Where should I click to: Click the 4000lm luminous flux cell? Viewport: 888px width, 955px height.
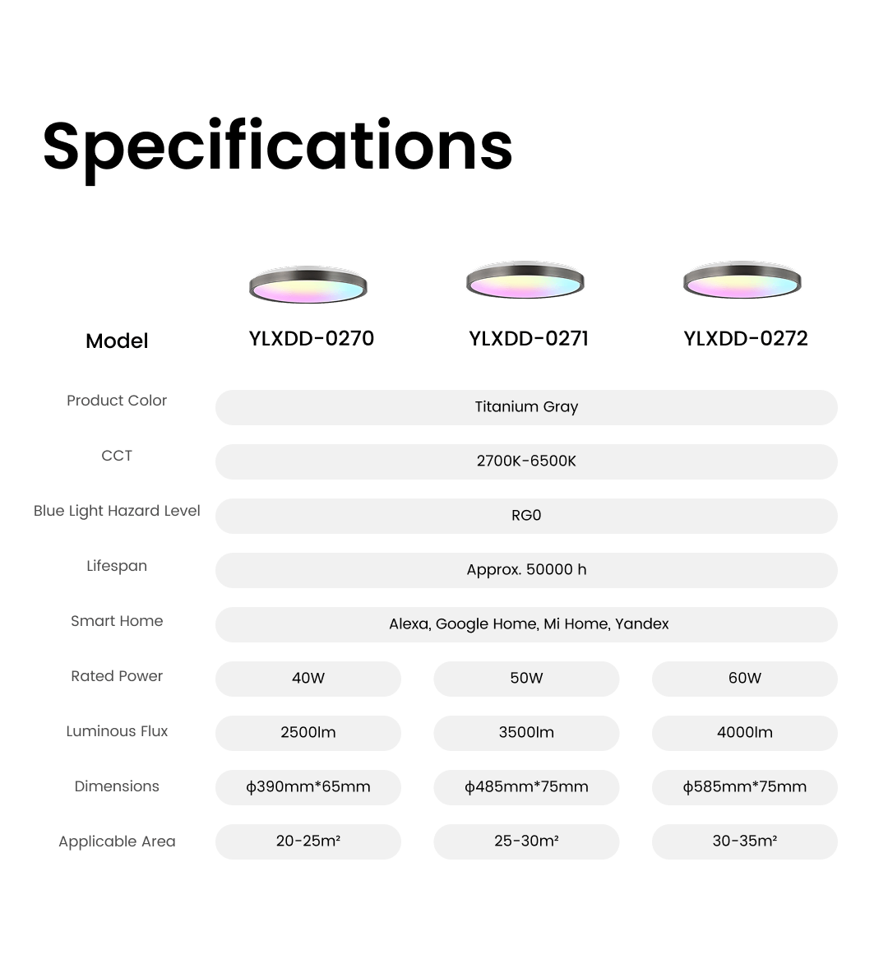(x=745, y=733)
